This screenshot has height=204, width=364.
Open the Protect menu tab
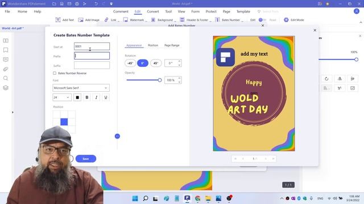211,11
